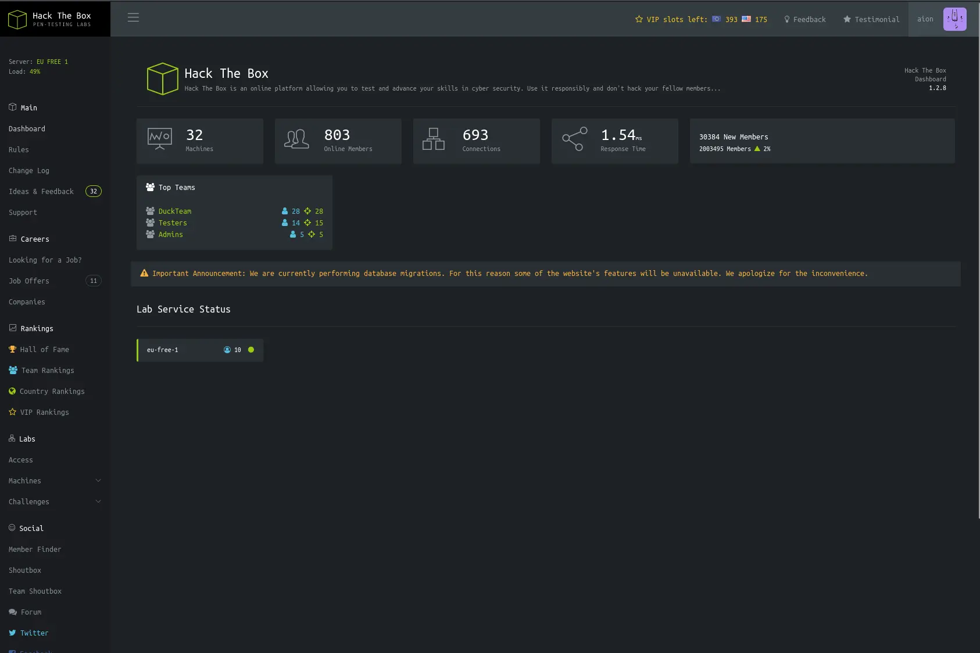The height and width of the screenshot is (653, 980).
Task: Open Ideas & Feedback section
Action: (x=41, y=191)
